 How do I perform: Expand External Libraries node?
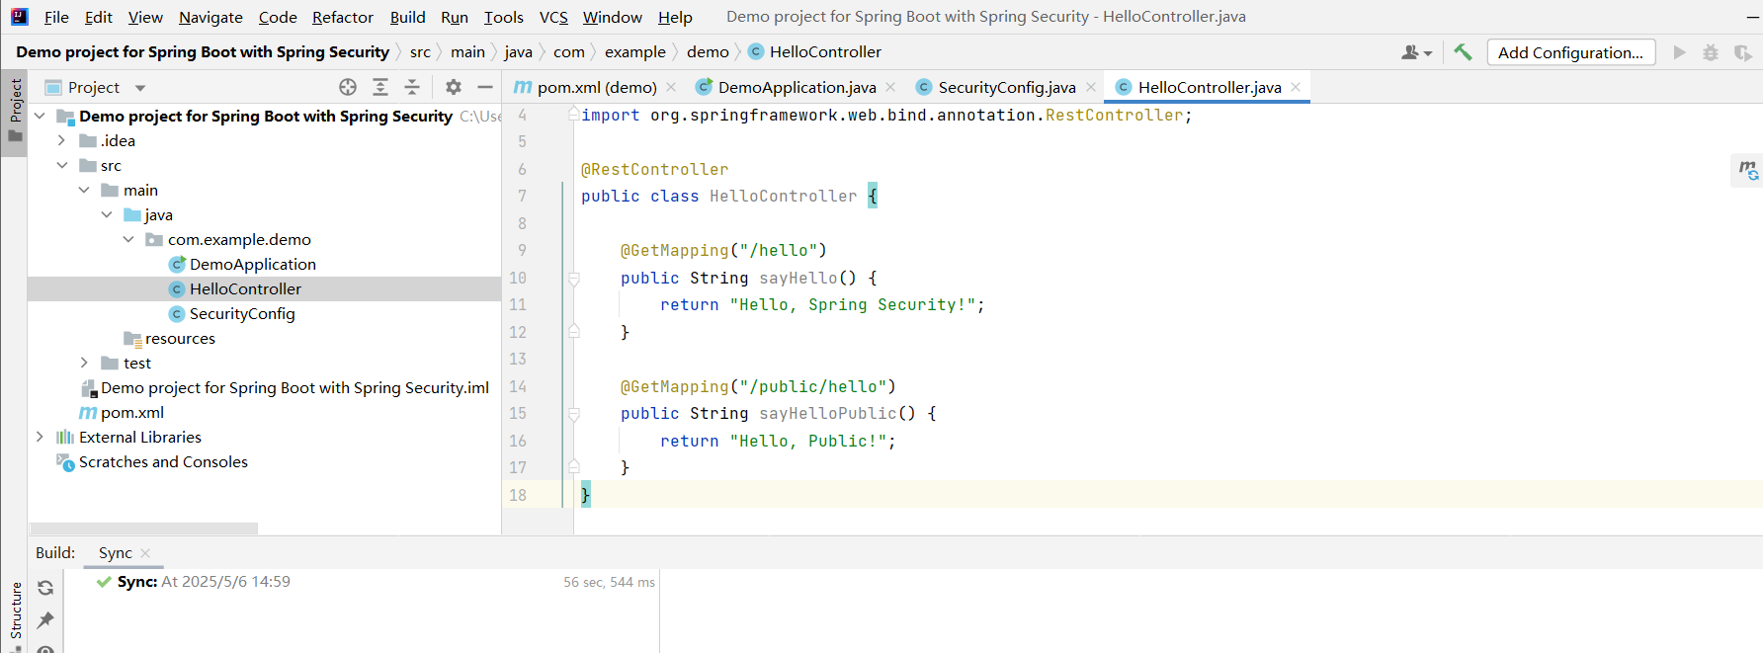coord(40,437)
